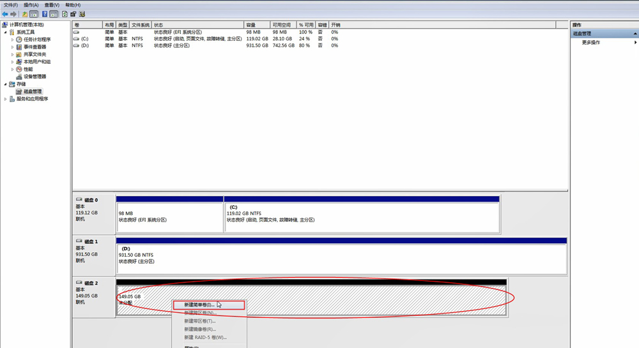Expand More Actions (更多操作) arrow

click(x=635, y=43)
